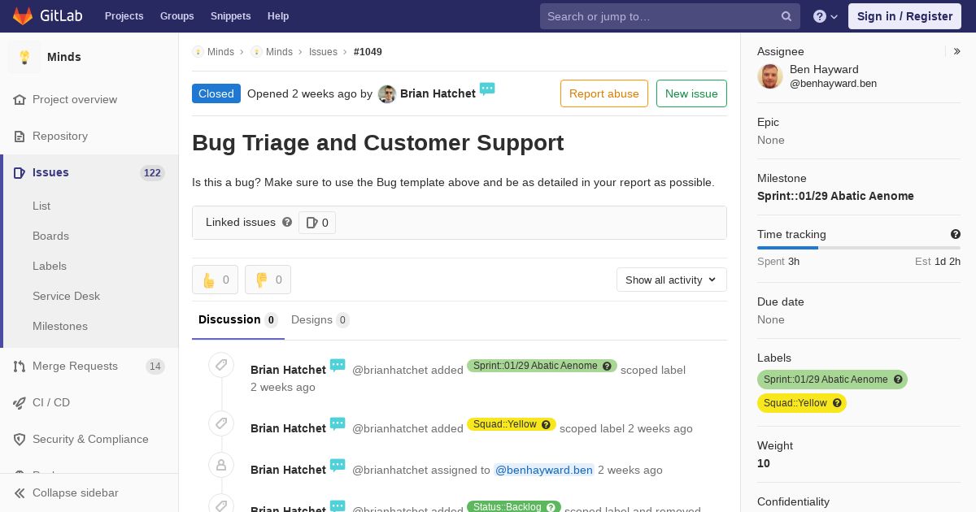Click label icon of Squad::Yellow activity entry
The width and height of the screenshot is (976, 512).
221,423
